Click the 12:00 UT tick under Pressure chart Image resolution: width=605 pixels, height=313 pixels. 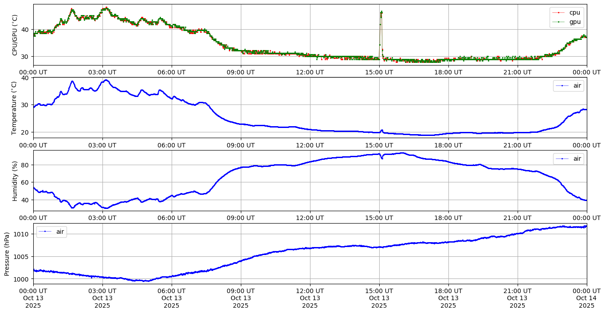310,291
